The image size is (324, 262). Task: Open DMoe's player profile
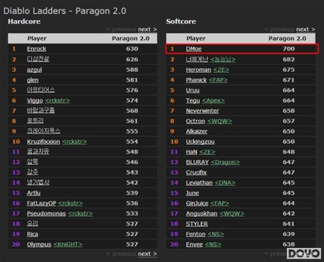click(194, 49)
